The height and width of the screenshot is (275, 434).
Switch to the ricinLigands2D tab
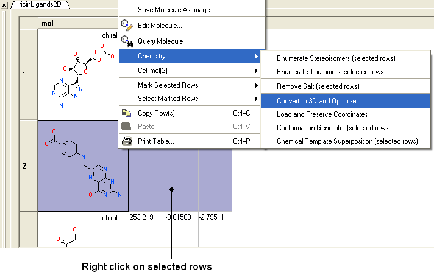pyautogui.click(x=40, y=5)
